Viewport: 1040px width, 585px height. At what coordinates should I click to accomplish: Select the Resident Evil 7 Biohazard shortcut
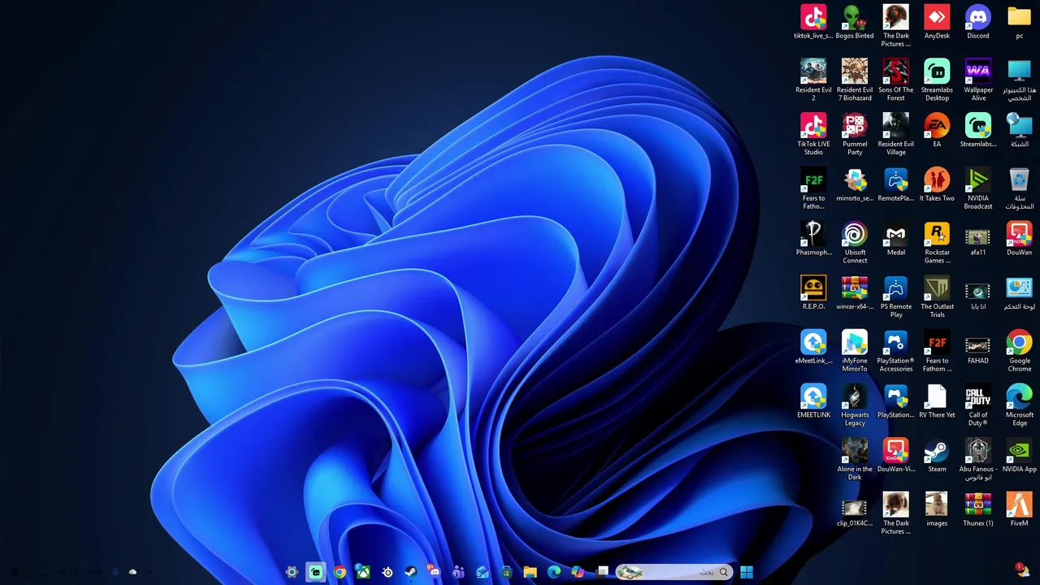(x=855, y=80)
